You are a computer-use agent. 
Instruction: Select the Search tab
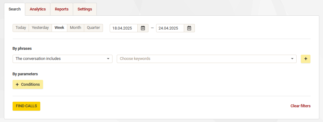[15, 9]
